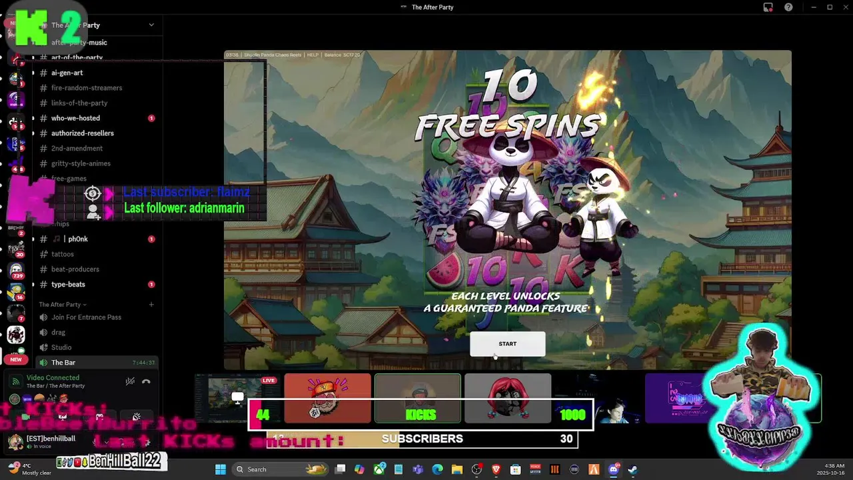853x480 pixels.
Task: Join the Studio voice channel
Action: (x=61, y=347)
